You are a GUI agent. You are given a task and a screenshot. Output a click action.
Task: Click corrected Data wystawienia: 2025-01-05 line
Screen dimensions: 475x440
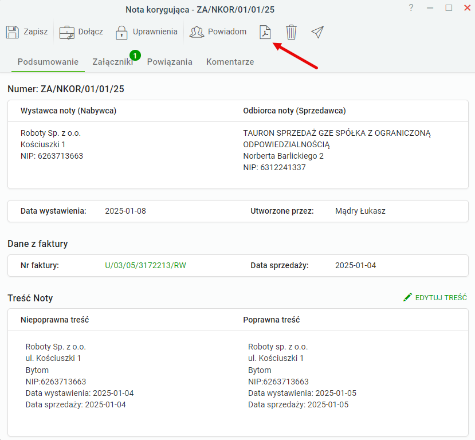(303, 393)
